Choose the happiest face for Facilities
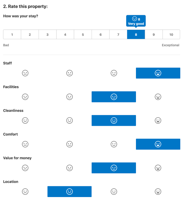Image resolution: width=186 pixels, height=202 pixels. [x=158, y=97]
